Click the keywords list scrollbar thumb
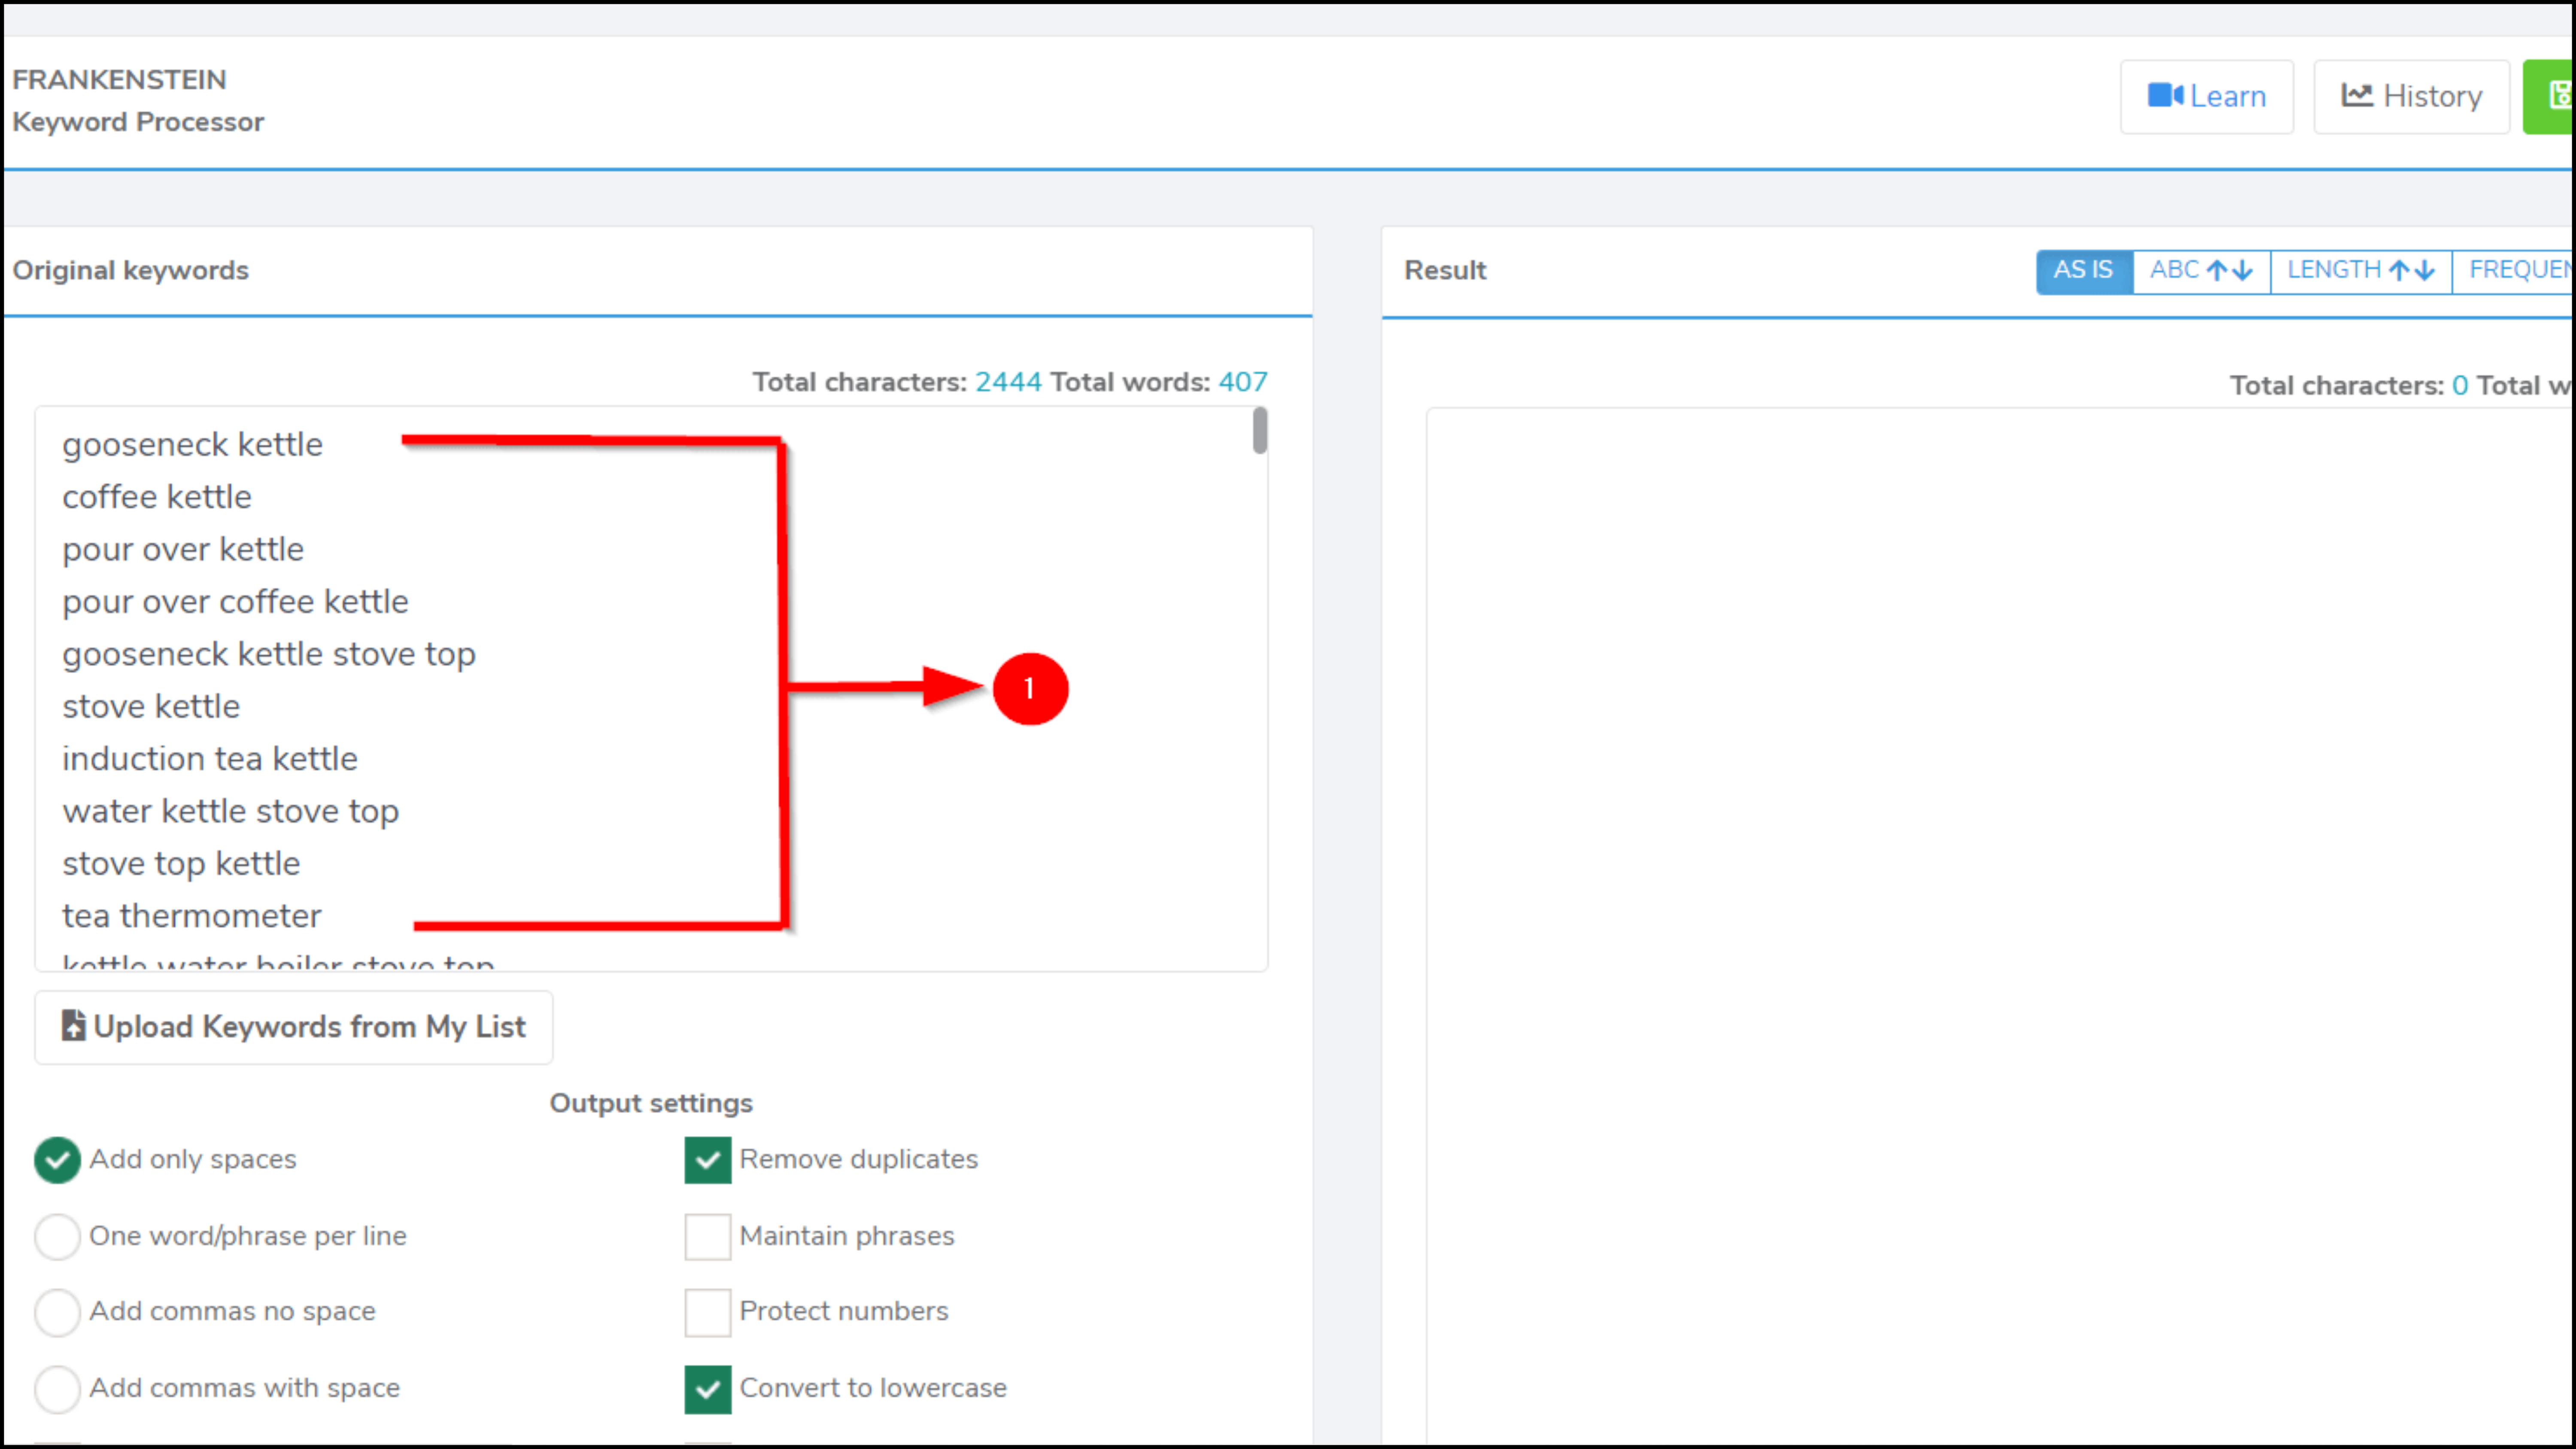2576x1449 pixels. (x=1260, y=430)
